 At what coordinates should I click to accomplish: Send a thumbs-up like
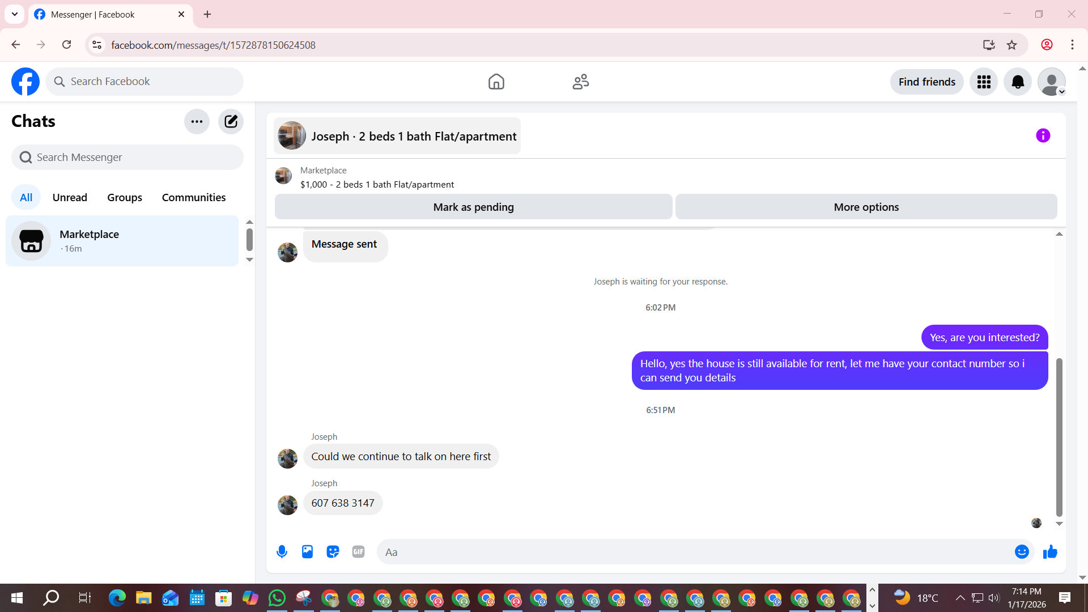pyautogui.click(x=1050, y=551)
